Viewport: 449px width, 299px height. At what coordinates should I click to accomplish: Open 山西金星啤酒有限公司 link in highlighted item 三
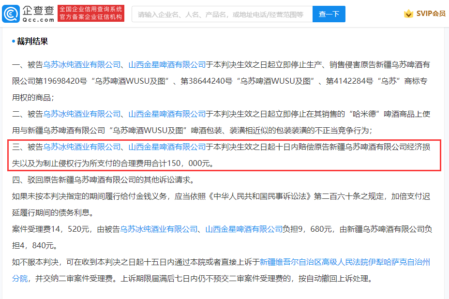pos(167,147)
